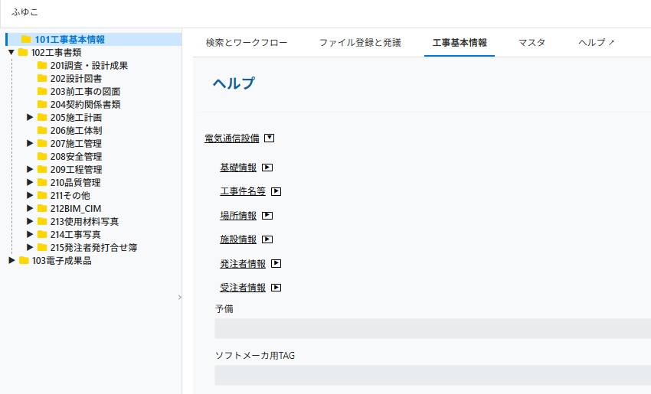Expand the 基礎情報 section arrow
The image size is (651, 394).
pyautogui.click(x=268, y=168)
